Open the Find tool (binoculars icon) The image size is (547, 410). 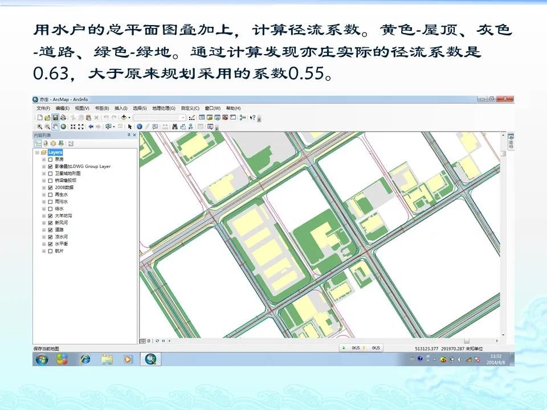(x=175, y=126)
